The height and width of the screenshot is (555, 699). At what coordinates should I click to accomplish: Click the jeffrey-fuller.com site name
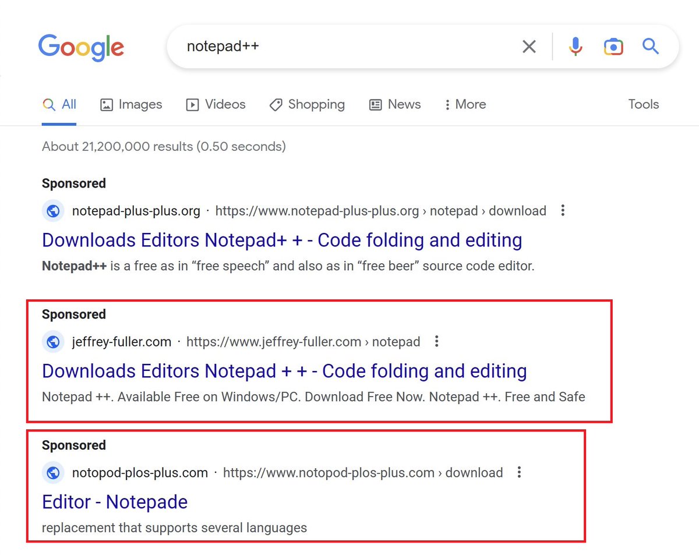click(122, 342)
